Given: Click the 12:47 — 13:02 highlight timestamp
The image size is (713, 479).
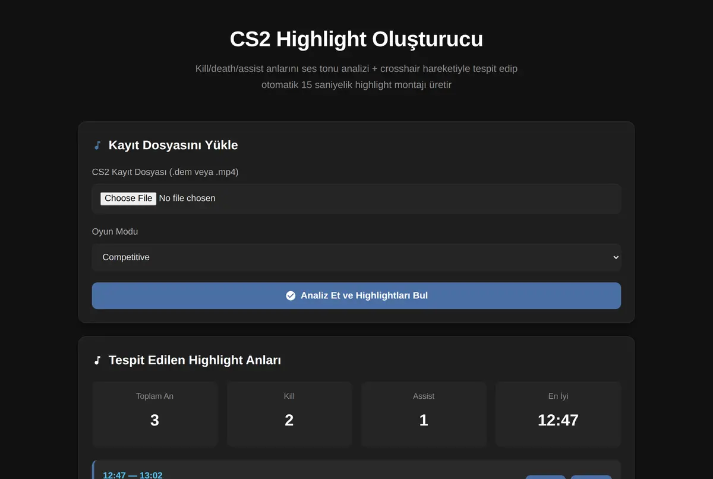Looking at the screenshot, I should tap(132, 475).
